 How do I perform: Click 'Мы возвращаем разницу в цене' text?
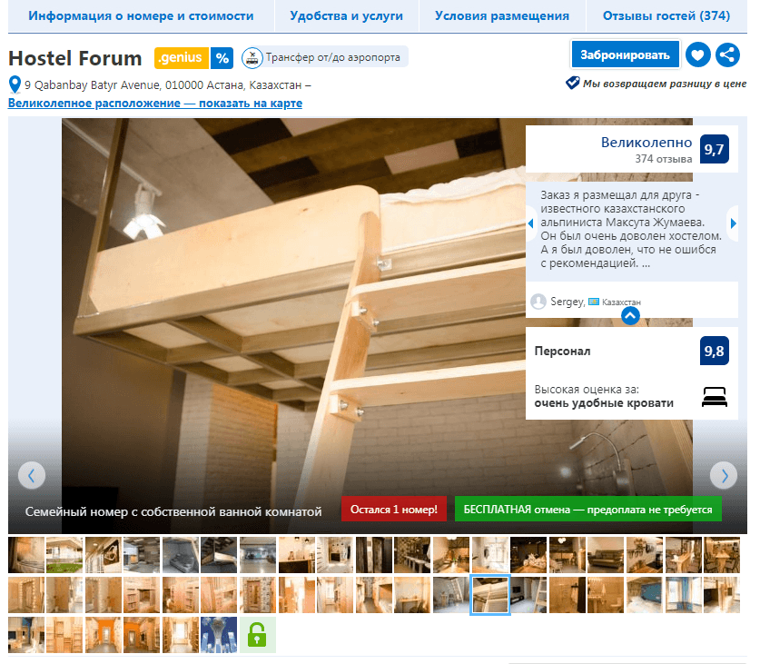(x=665, y=84)
